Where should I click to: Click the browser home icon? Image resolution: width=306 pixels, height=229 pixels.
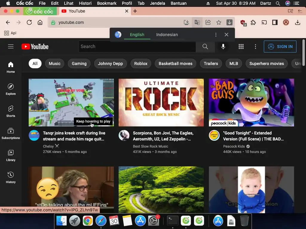(40, 22)
